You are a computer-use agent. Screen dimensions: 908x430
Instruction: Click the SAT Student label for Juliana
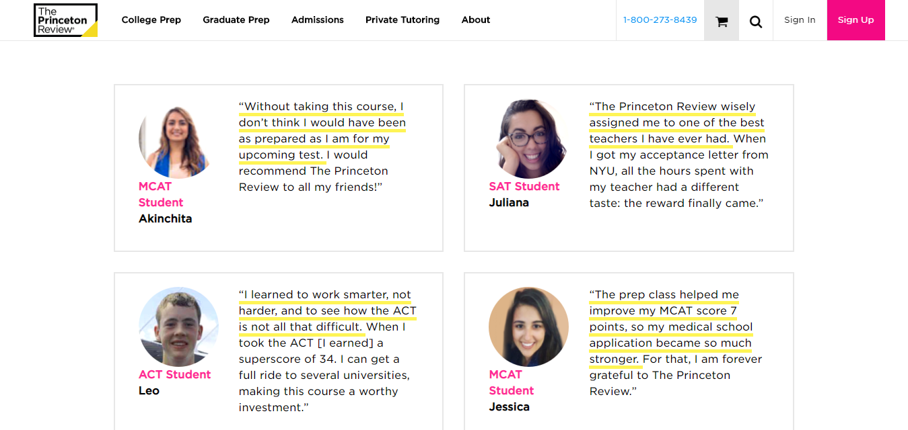click(x=524, y=187)
